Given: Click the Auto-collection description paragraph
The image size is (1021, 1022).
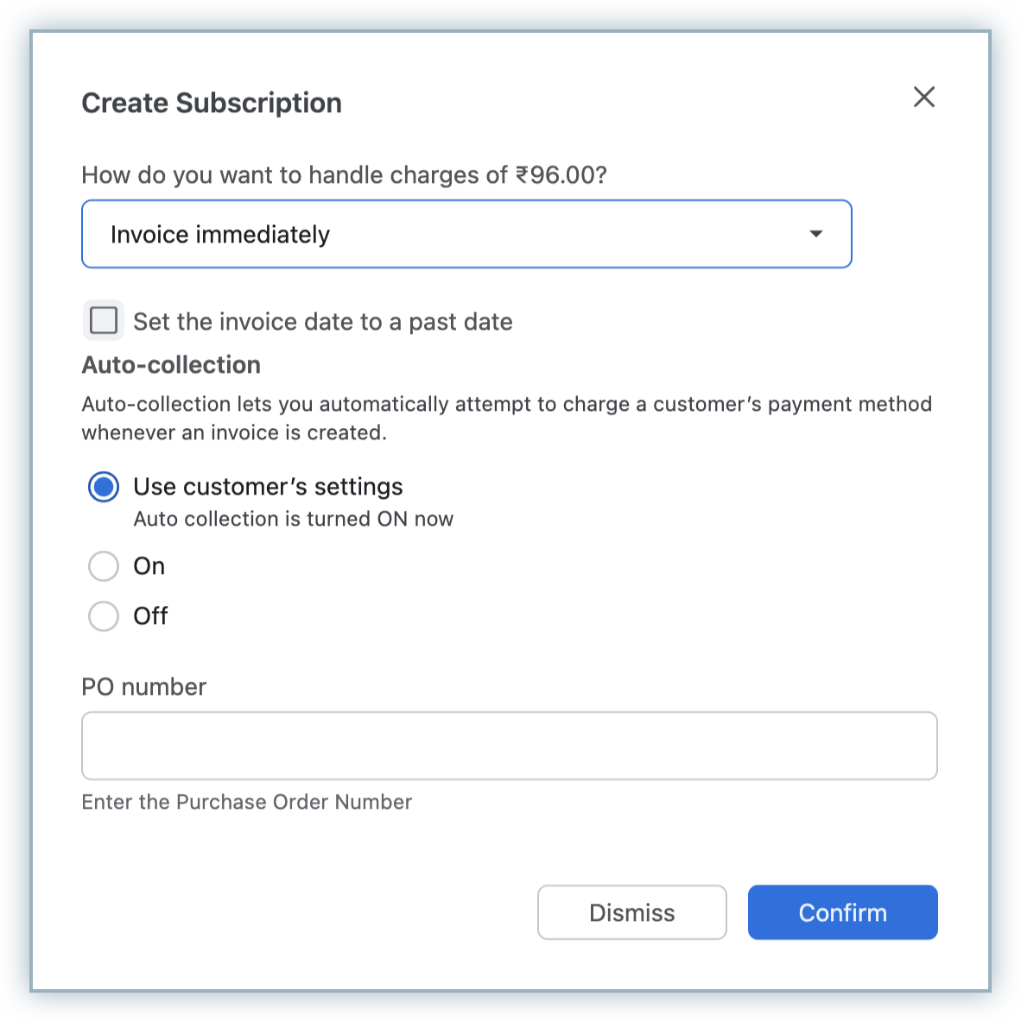Looking at the screenshot, I should click(506, 418).
